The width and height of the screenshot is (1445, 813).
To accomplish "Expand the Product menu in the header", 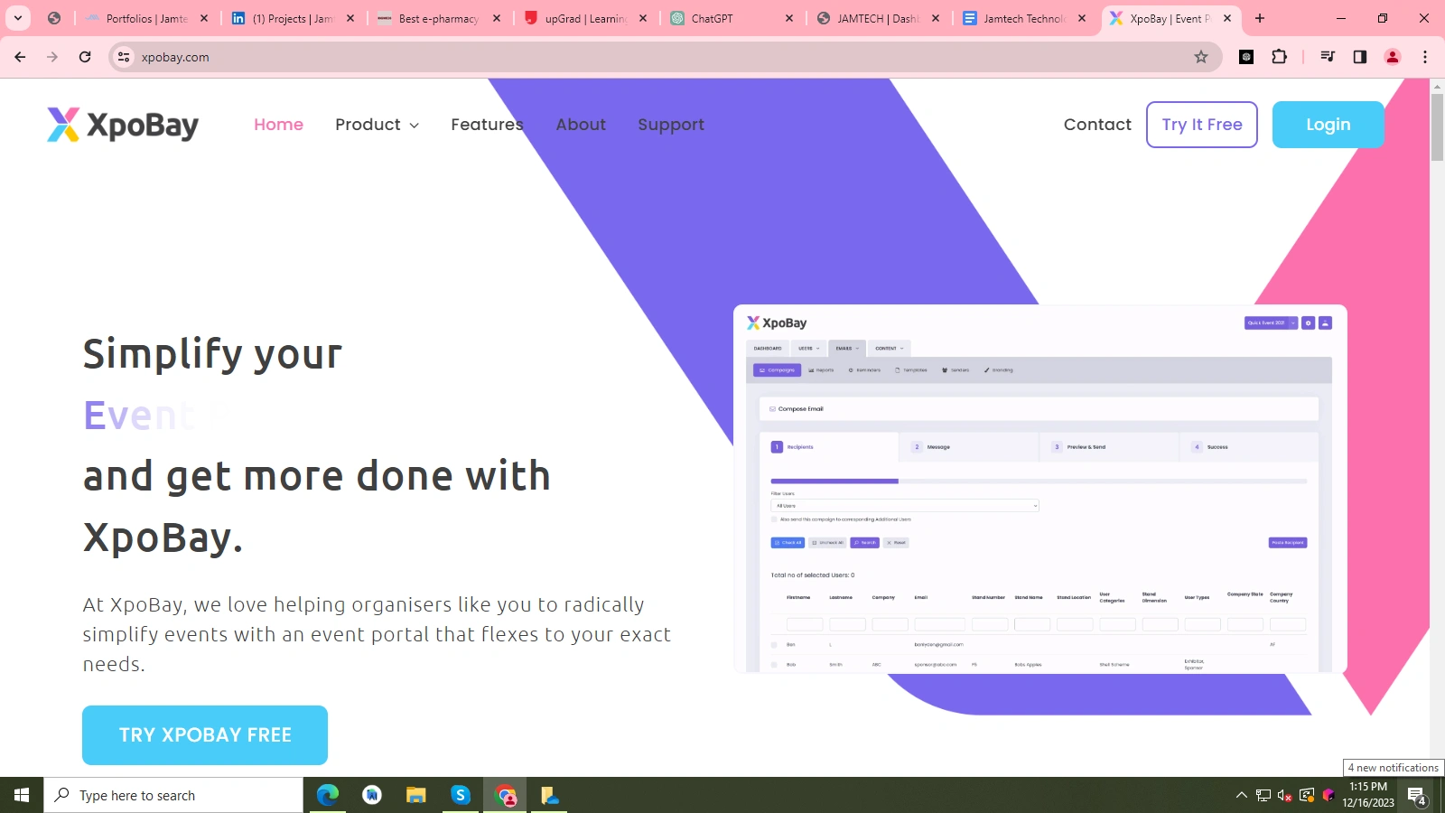I will pos(377,125).
